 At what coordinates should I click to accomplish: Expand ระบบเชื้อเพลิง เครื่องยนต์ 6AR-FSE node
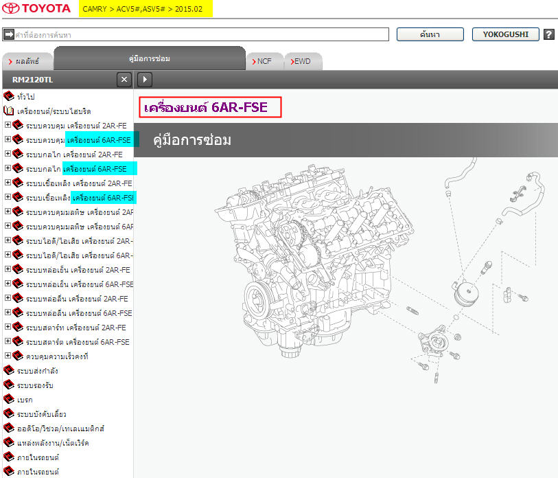pos(8,196)
